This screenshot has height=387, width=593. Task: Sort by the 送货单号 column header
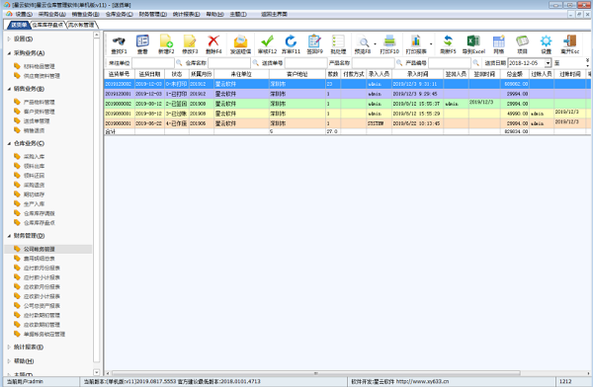click(x=120, y=74)
